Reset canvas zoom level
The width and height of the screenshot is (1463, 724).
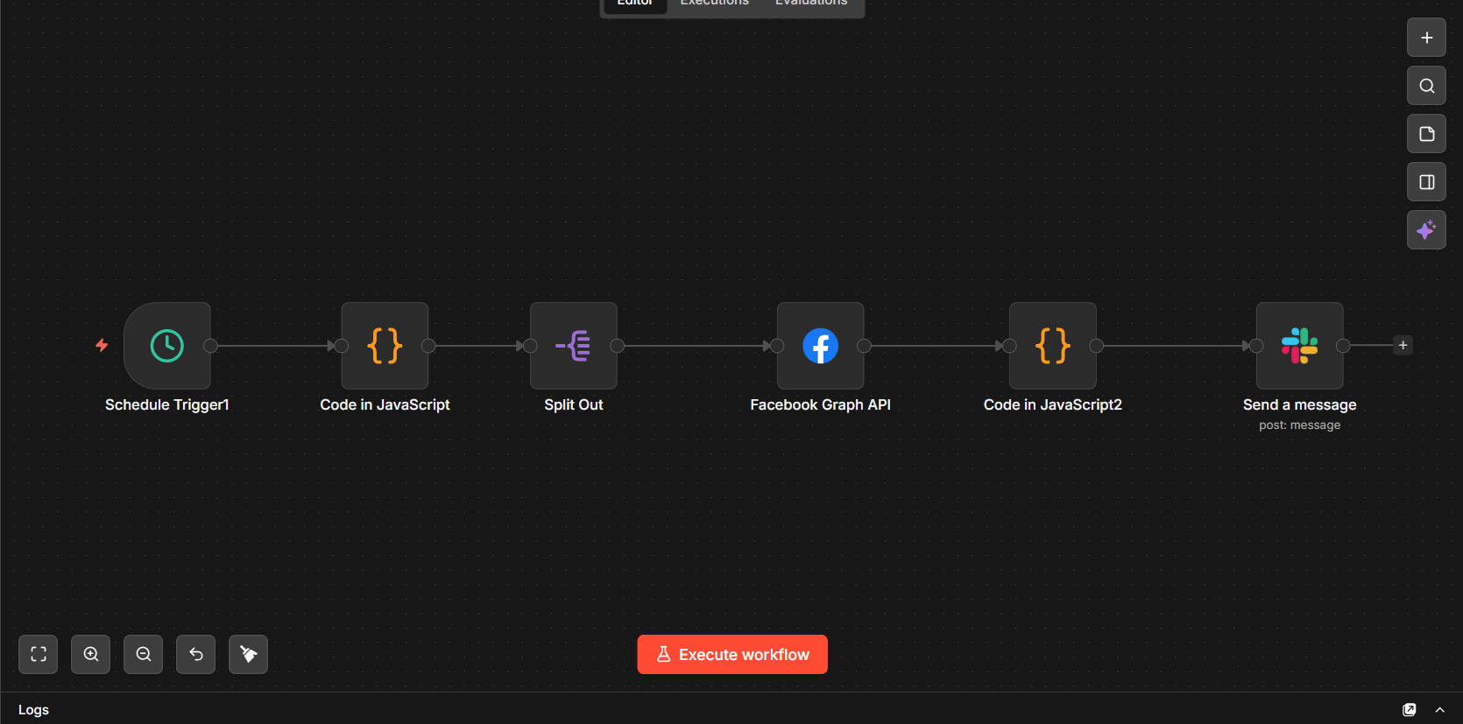[x=196, y=654]
